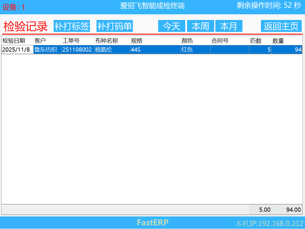Click the 数量 column header
305x229 pixels.
(x=287, y=41)
